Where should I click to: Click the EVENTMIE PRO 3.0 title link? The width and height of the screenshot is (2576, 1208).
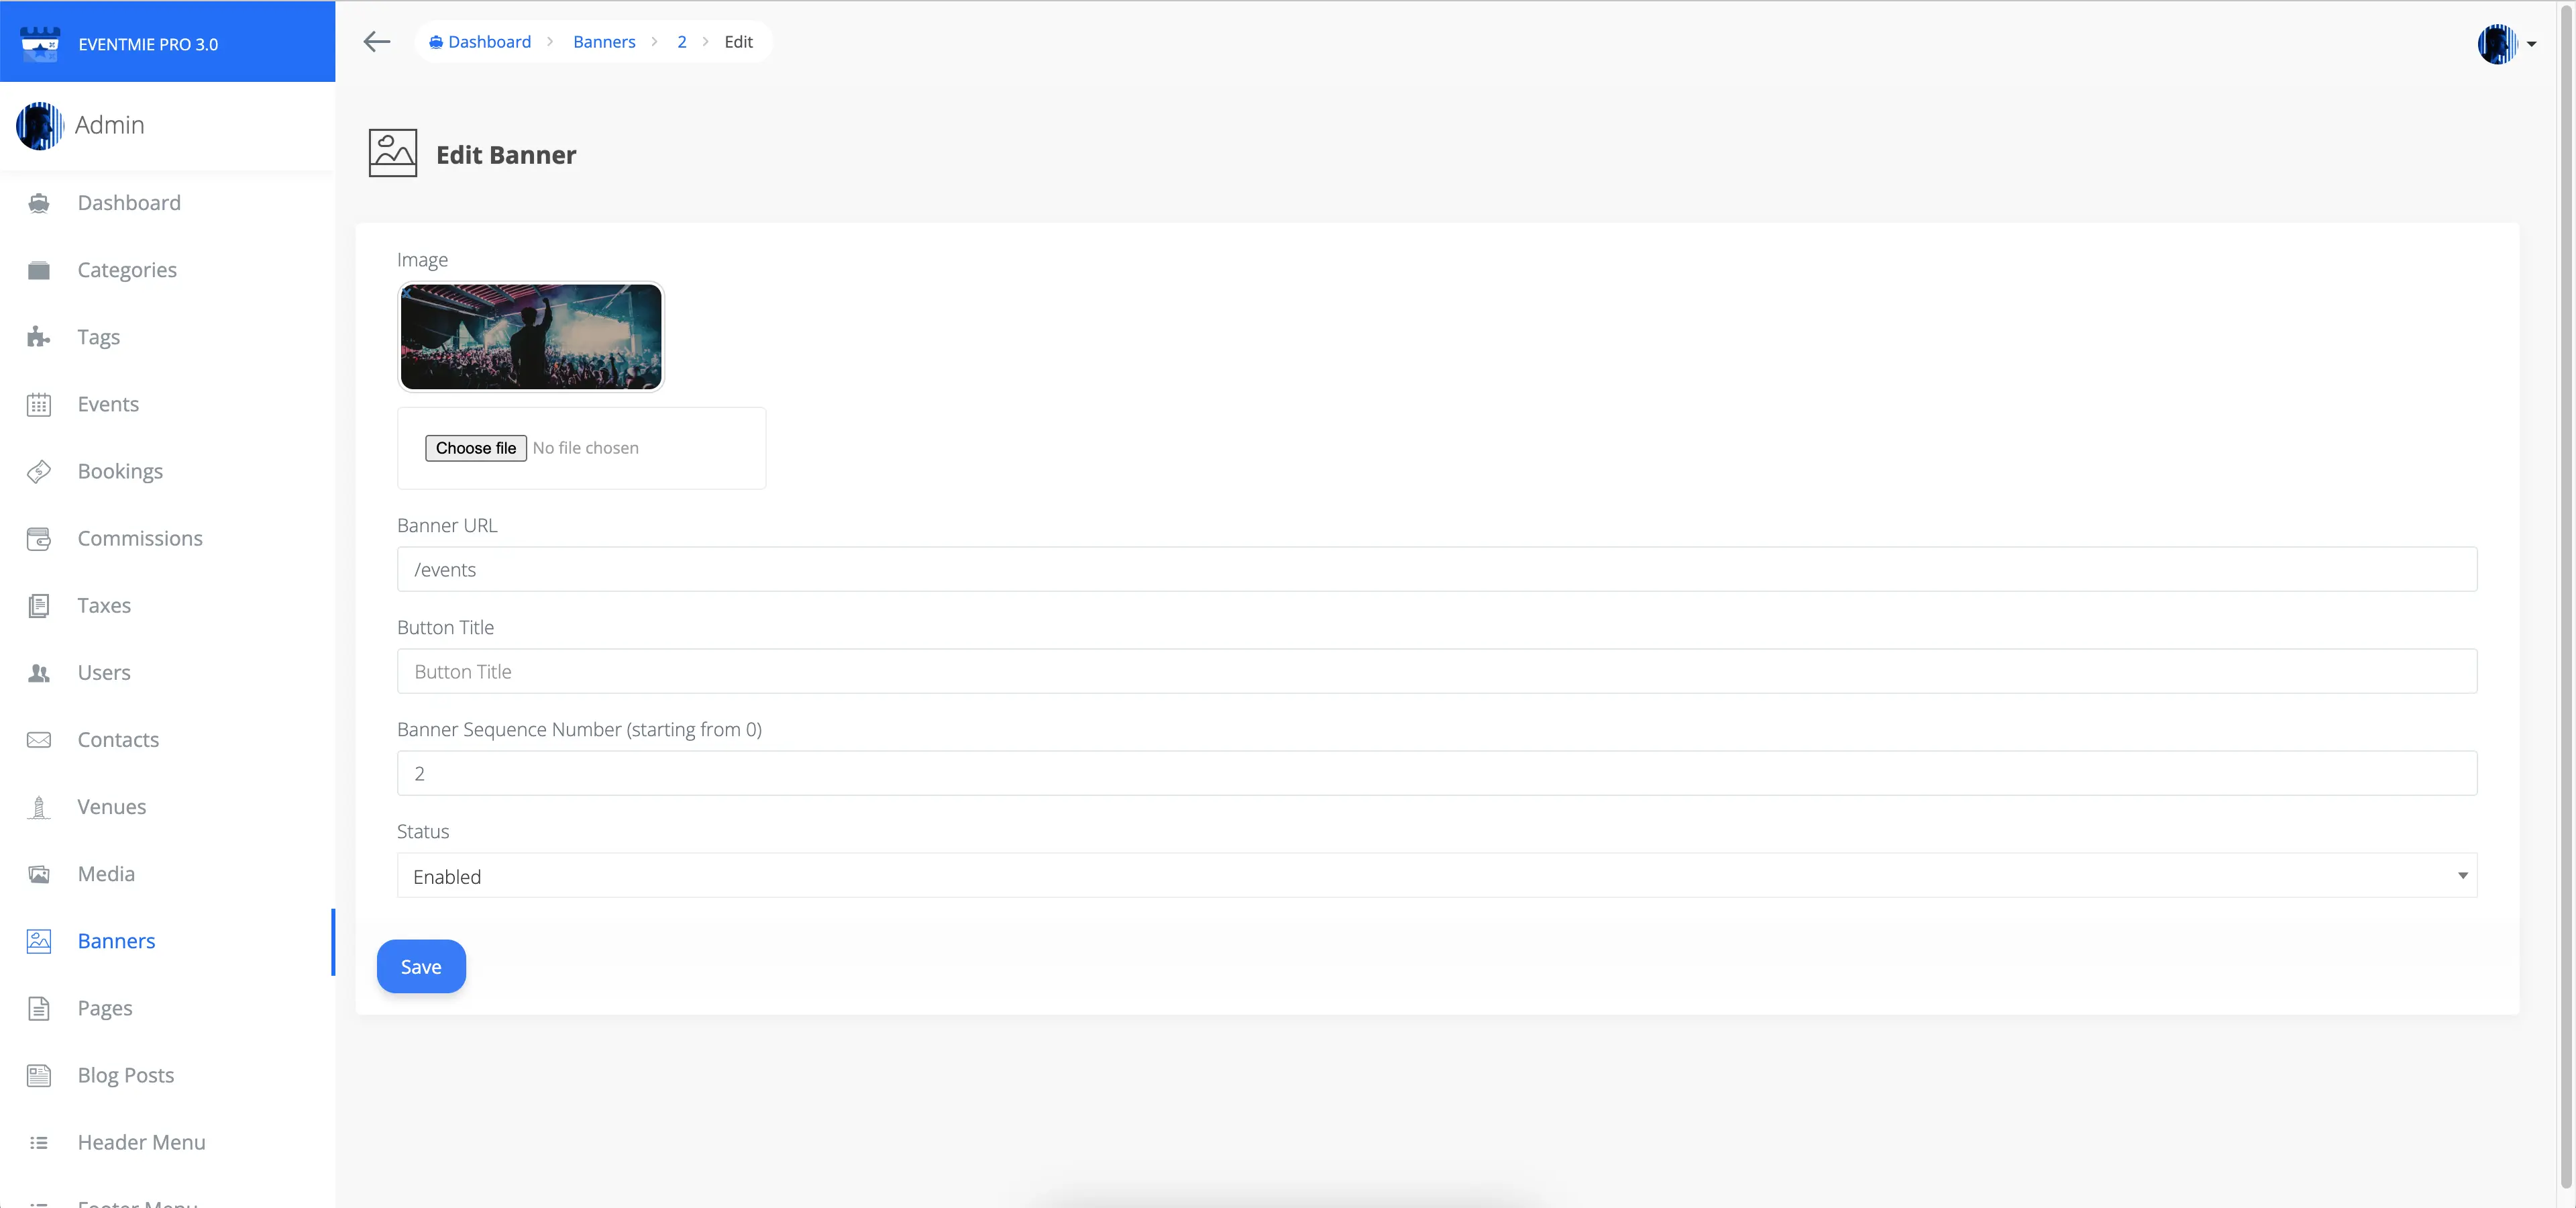coord(148,44)
